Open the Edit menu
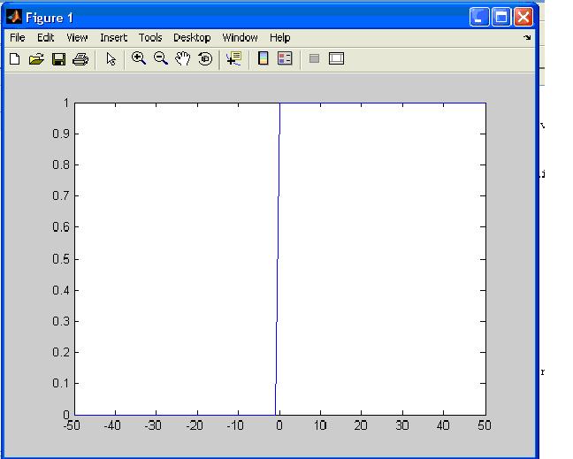 [46, 38]
